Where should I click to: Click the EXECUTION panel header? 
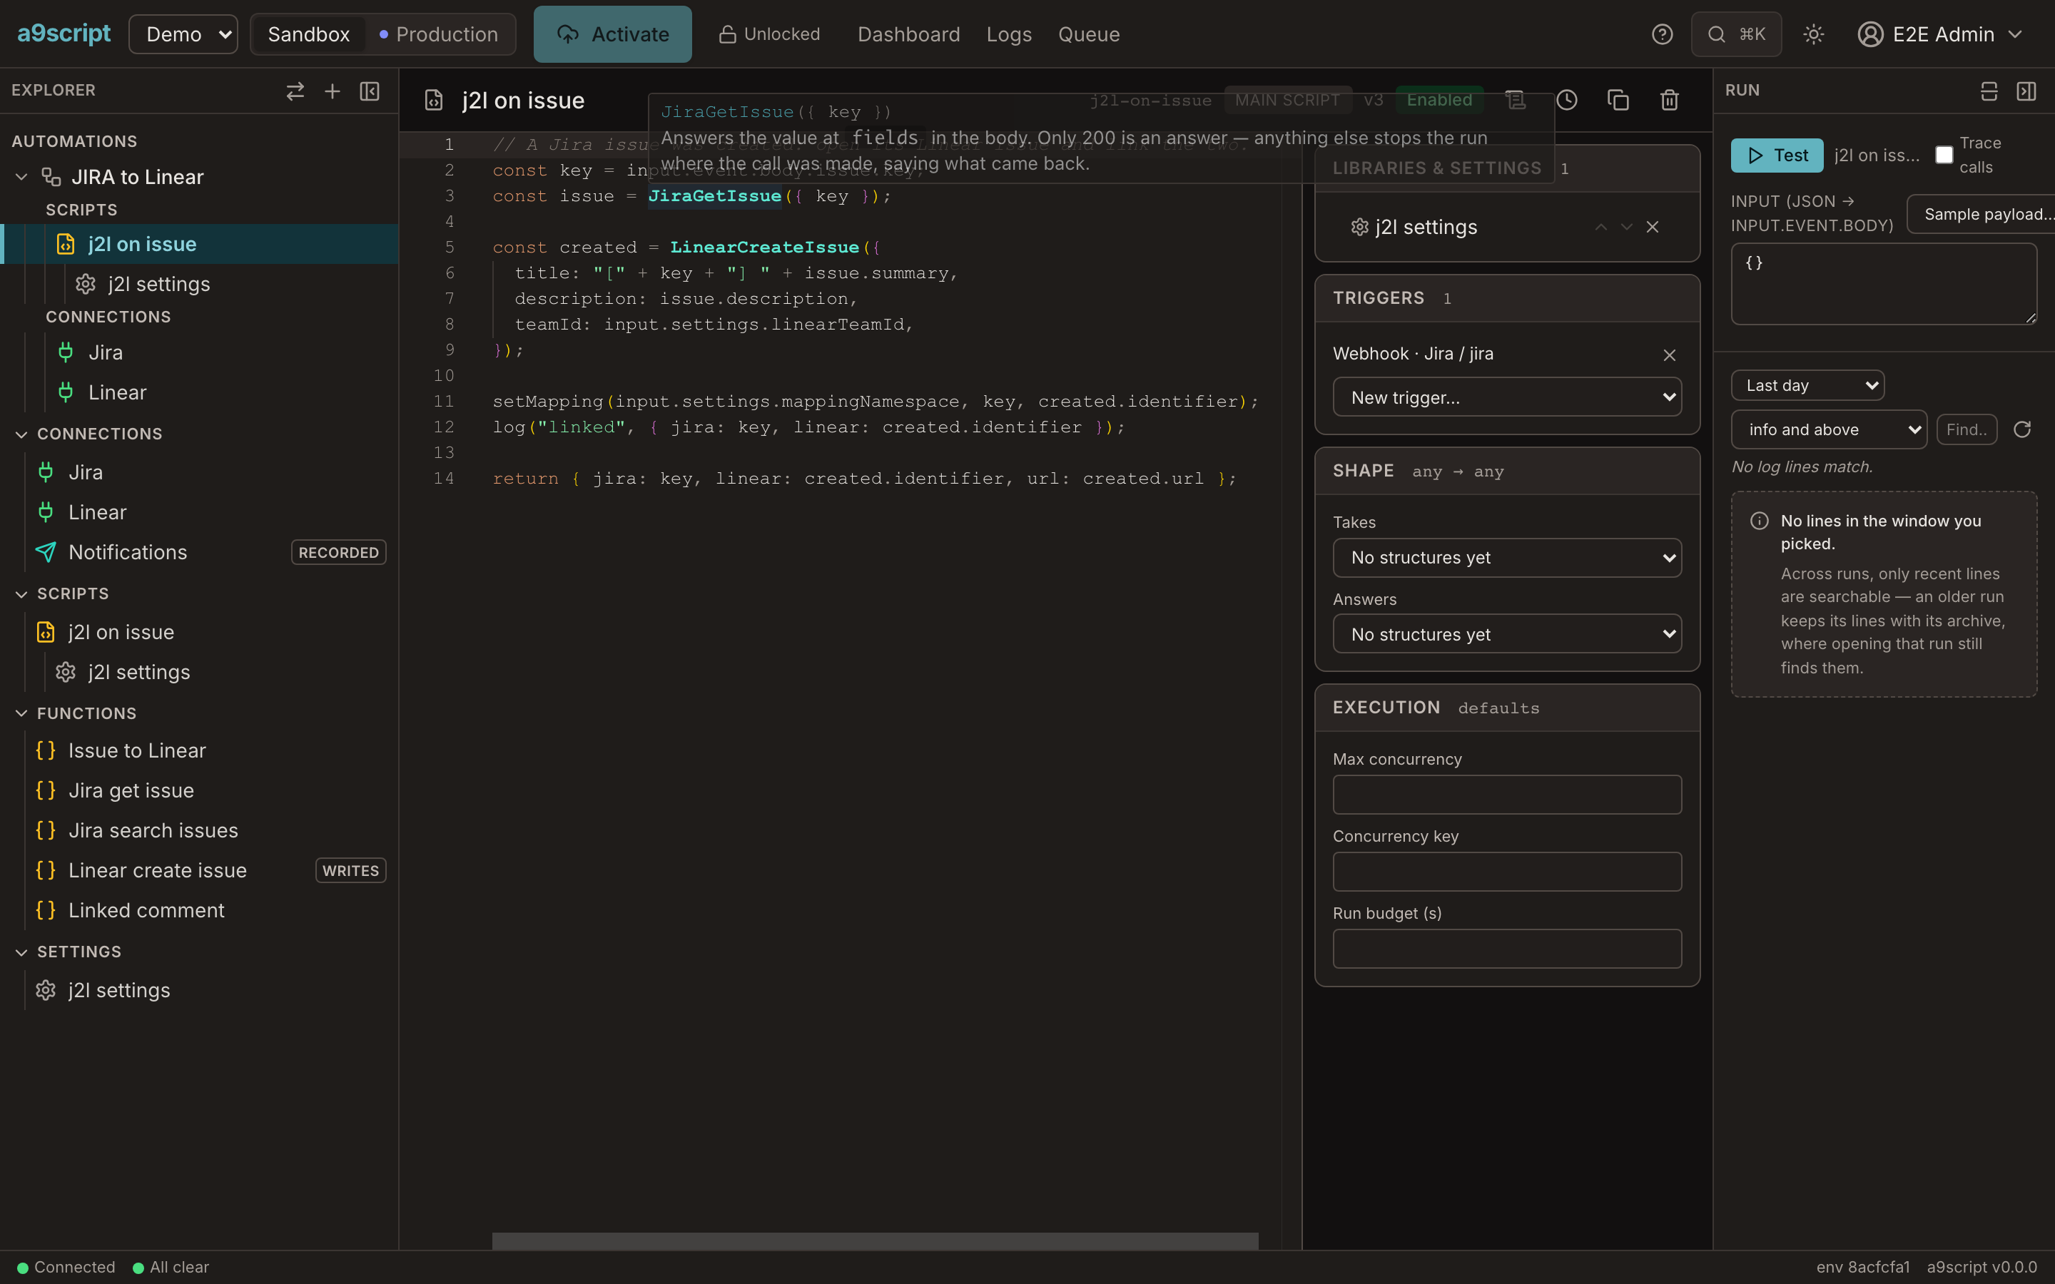[x=1506, y=708]
